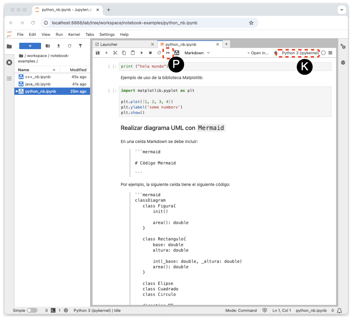Create a new folder in file browser
This screenshot has height=319, width=352.
coord(48,46)
